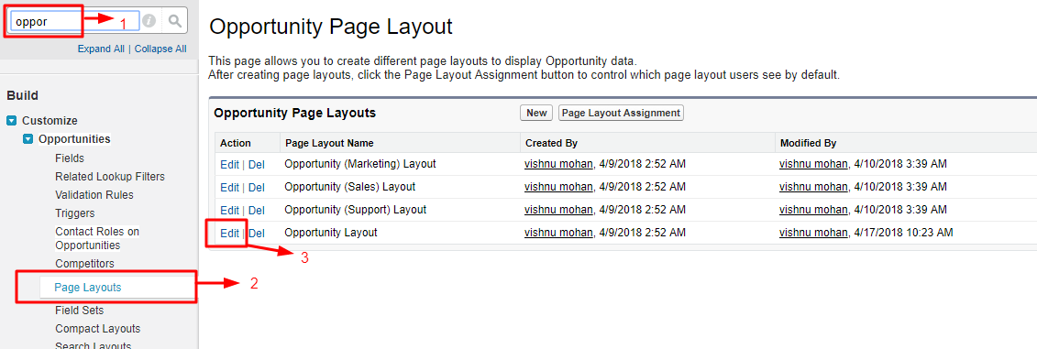
Task: Click Opportunity (Sales) Layout name cell
Action: [x=350, y=186]
